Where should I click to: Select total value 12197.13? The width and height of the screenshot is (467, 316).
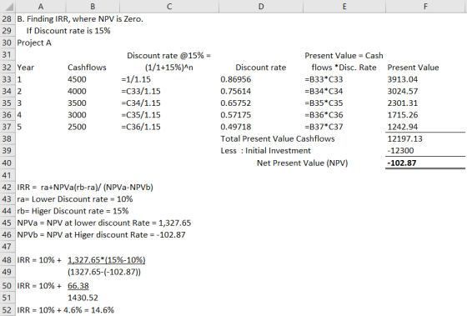pos(404,138)
